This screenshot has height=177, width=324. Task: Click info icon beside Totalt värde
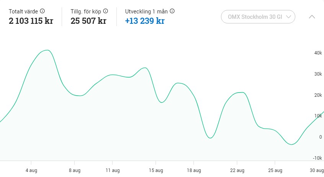[x=43, y=11]
